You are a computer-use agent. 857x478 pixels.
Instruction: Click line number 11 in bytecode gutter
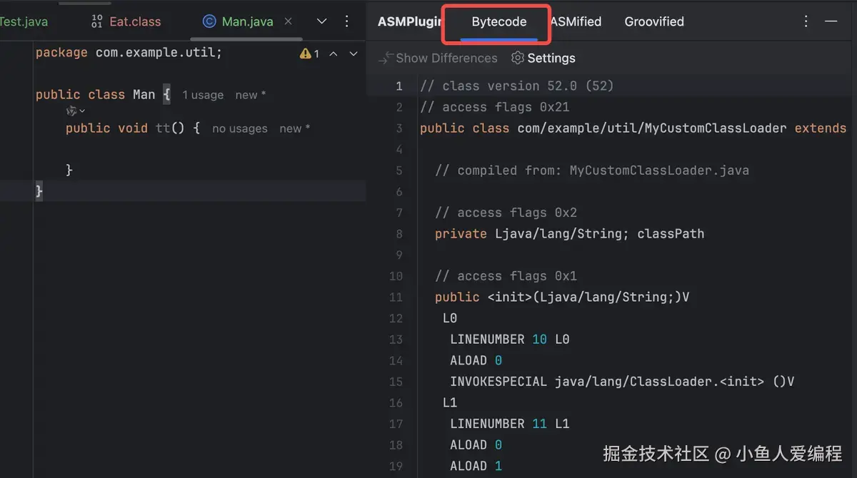396,298
